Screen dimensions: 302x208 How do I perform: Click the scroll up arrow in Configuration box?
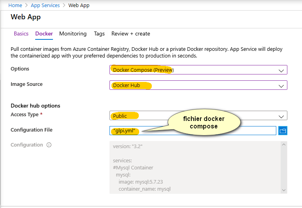(284, 145)
